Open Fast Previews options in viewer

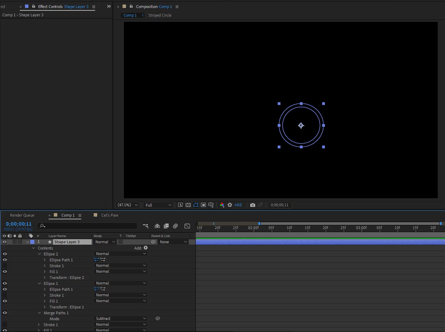point(180,205)
